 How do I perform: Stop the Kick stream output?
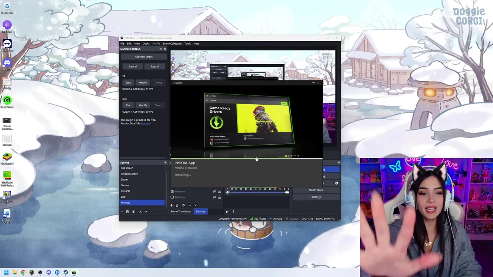pos(128,105)
